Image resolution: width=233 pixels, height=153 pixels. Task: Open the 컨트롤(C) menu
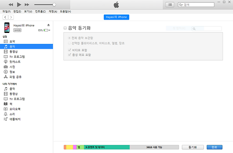40,12
